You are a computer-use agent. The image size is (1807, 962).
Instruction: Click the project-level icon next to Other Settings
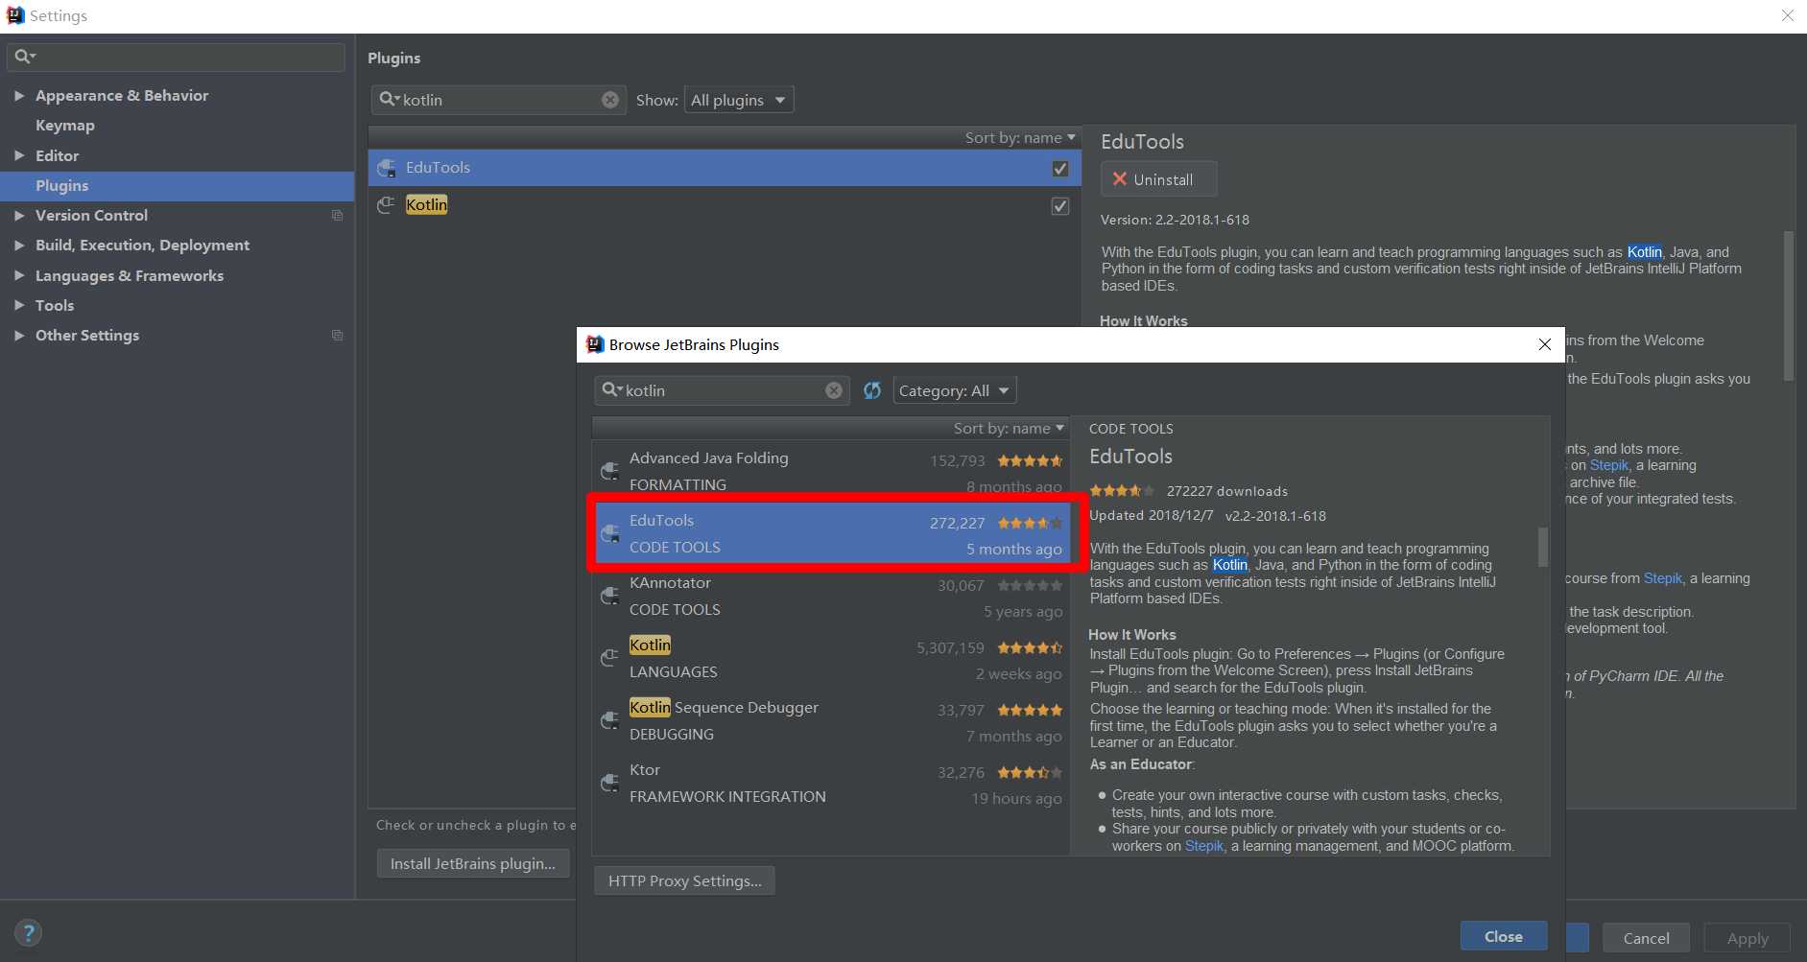pos(337,335)
